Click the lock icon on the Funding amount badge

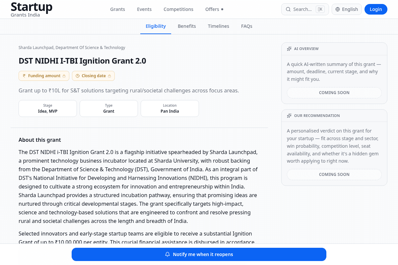[64, 76]
